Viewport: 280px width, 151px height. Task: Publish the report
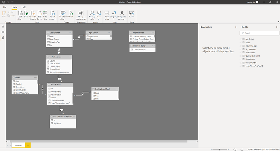click(131, 14)
